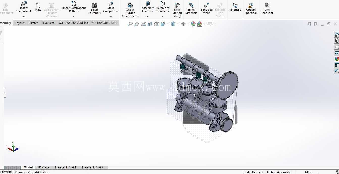This screenshot has width=339, height=174.
Task: Activate Move Component tool
Action: click(111, 7)
